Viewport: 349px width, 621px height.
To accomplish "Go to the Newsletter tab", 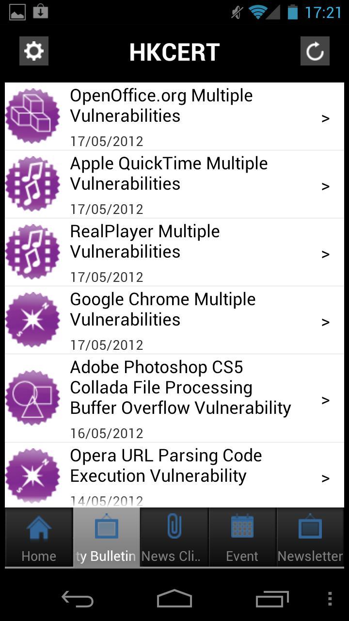I will (310, 538).
